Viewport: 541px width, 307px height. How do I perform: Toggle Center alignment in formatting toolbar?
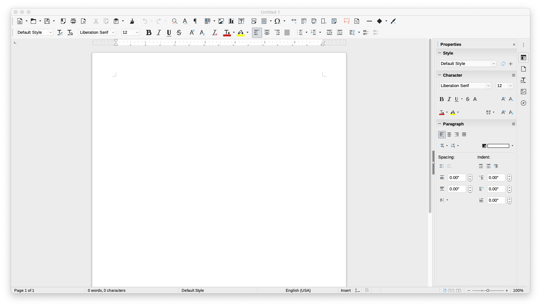point(267,32)
